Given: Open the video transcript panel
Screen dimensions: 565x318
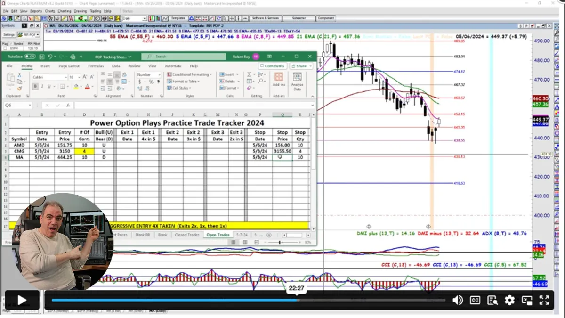Looking at the screenshot, I should tap(492, 300).
